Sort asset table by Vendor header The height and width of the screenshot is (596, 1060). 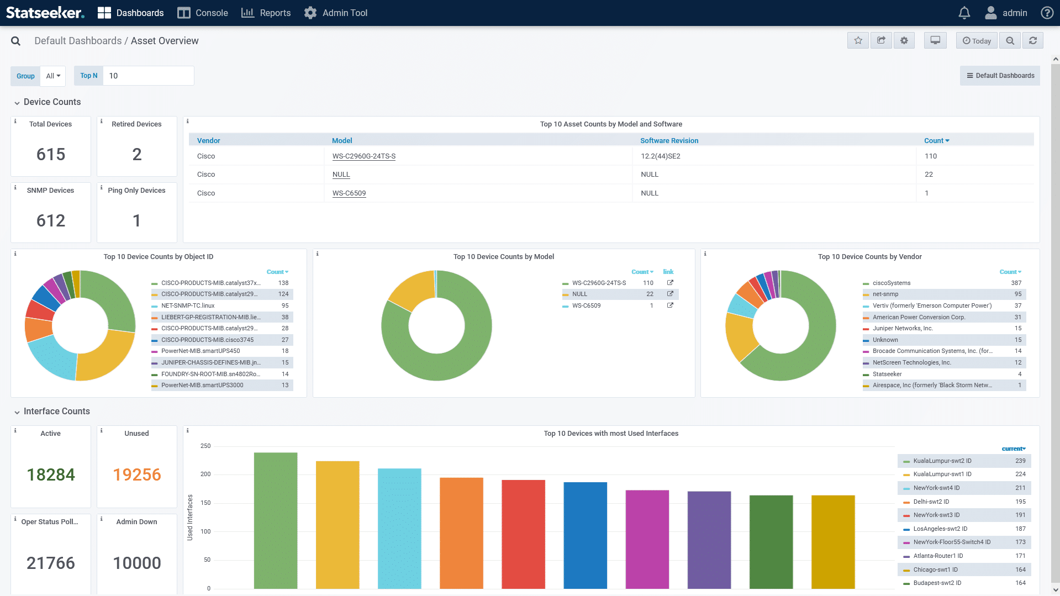(x=208, y=141)
